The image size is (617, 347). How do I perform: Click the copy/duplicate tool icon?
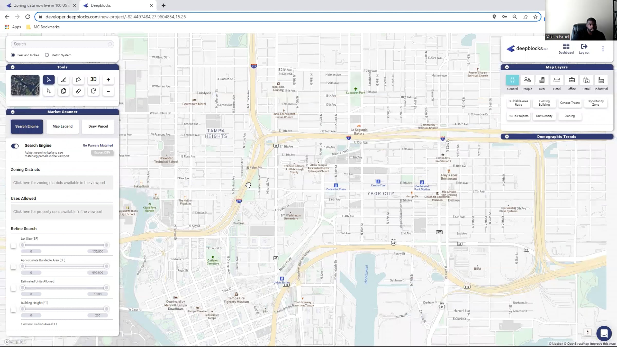63,91
